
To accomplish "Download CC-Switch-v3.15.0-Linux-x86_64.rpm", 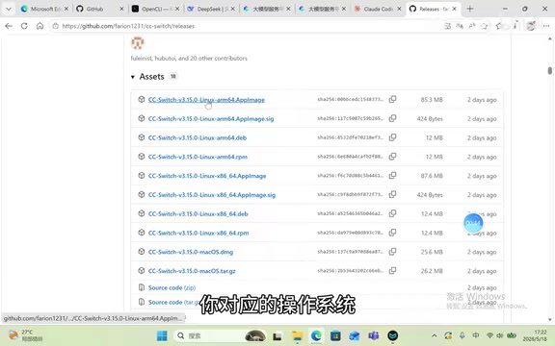I will 198,233.
